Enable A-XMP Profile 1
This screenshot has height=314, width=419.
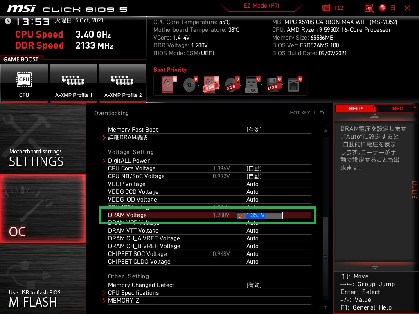[74, 83]
